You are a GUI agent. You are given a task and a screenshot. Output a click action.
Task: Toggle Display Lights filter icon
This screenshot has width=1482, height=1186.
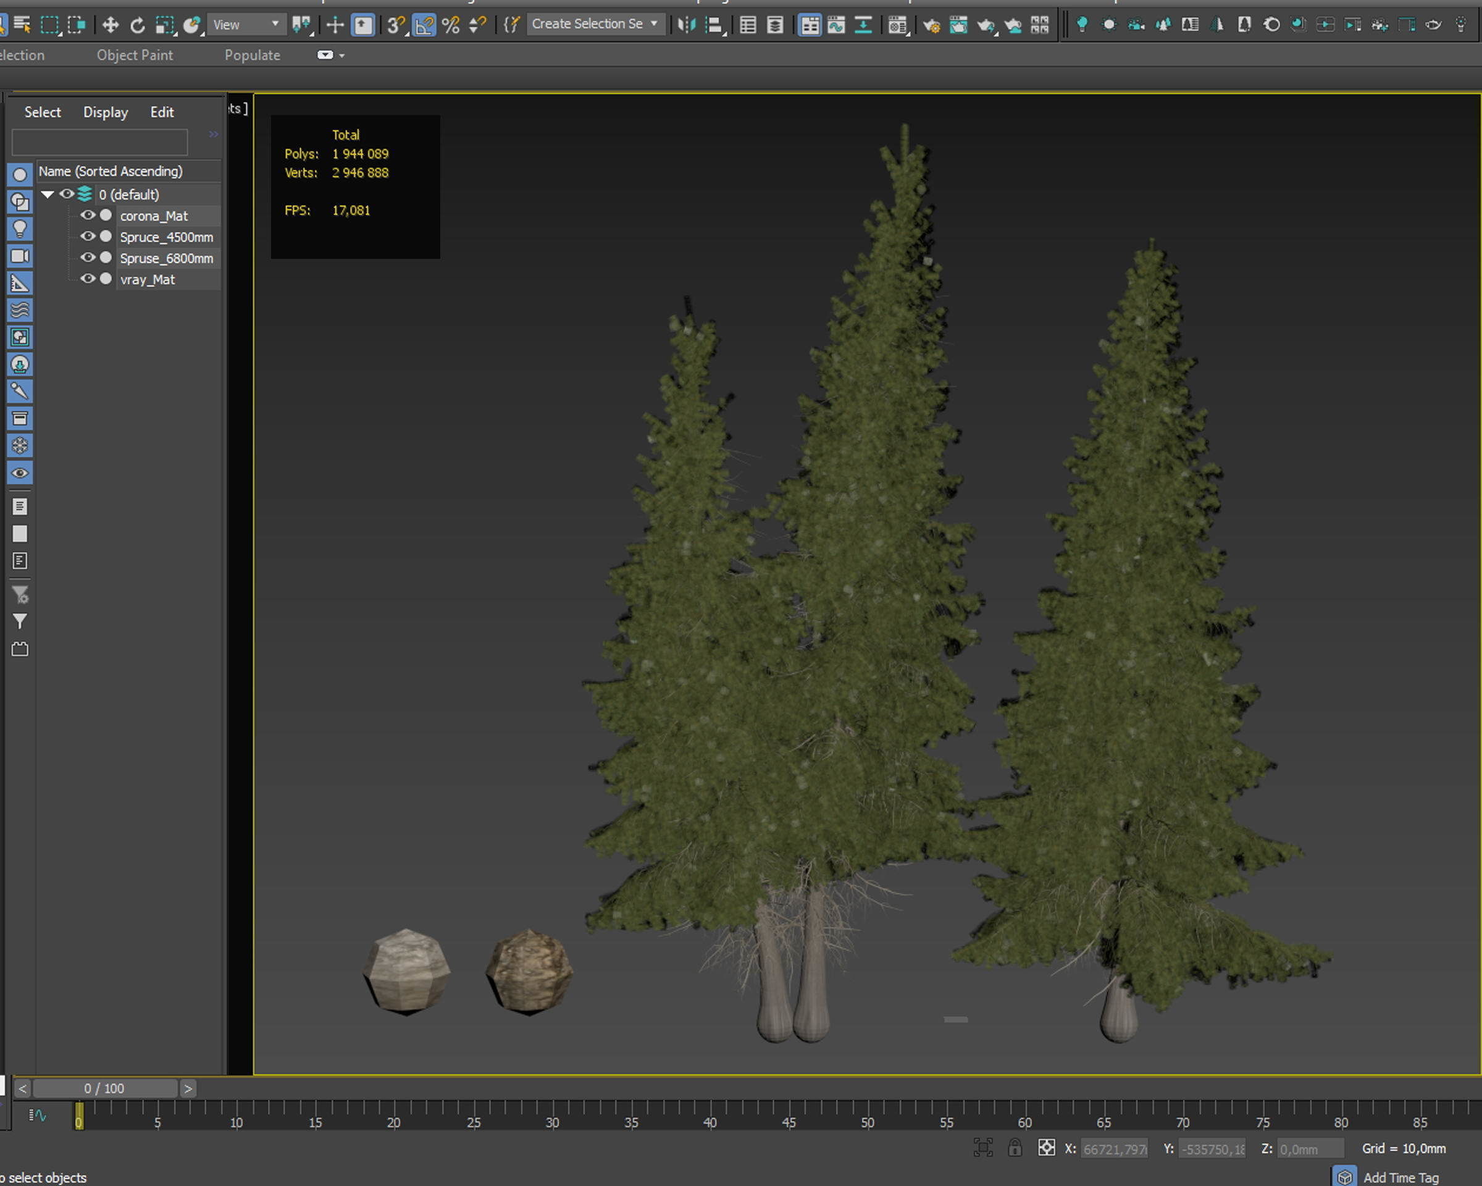pyautogui.click(x=20, y=229)
